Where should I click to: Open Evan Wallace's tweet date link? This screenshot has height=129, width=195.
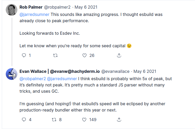[145, 71]
